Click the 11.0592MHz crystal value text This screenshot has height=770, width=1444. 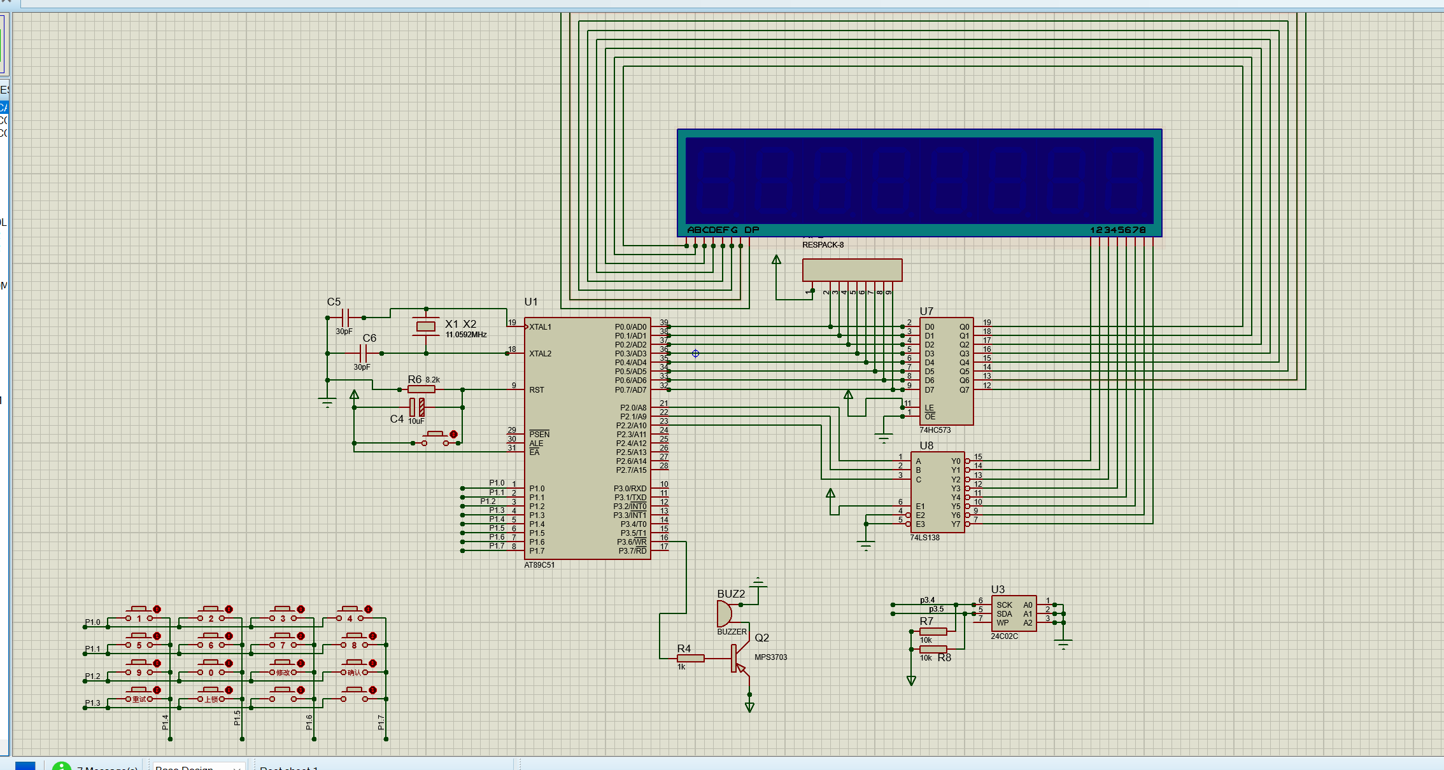click(x=466, y=335)
